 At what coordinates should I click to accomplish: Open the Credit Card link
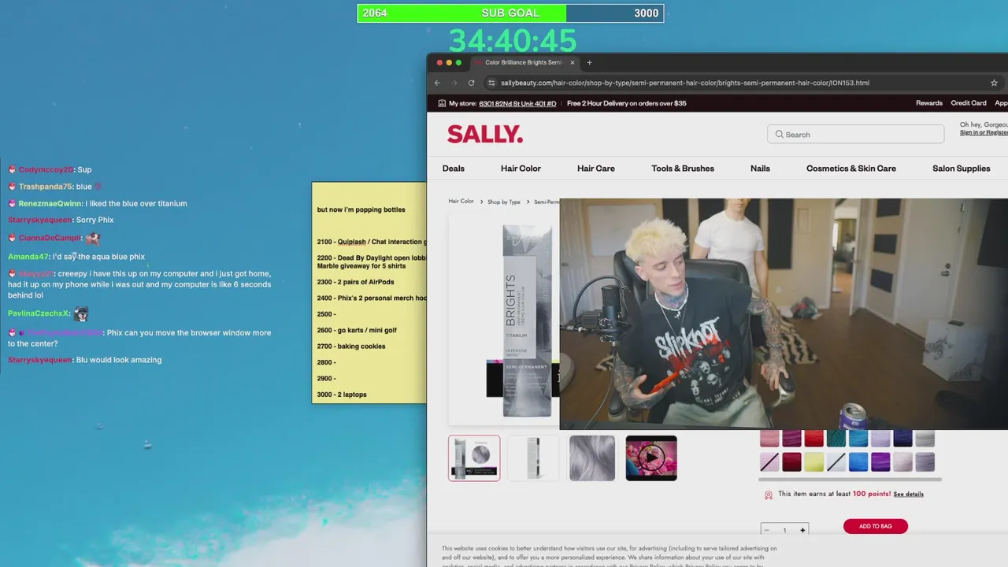tap(969, 103)
